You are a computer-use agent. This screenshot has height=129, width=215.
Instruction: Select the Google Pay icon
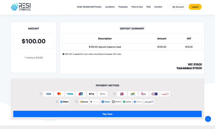click(102, 94)
